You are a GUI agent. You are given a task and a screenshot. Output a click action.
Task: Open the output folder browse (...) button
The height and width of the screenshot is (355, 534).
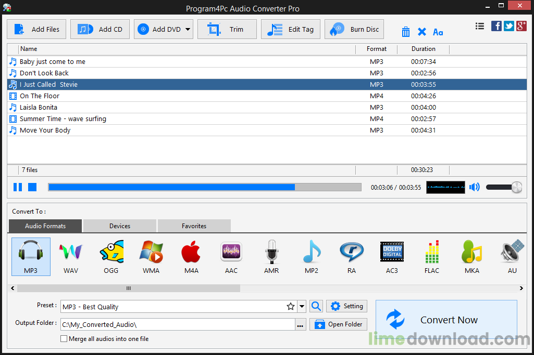301,324
